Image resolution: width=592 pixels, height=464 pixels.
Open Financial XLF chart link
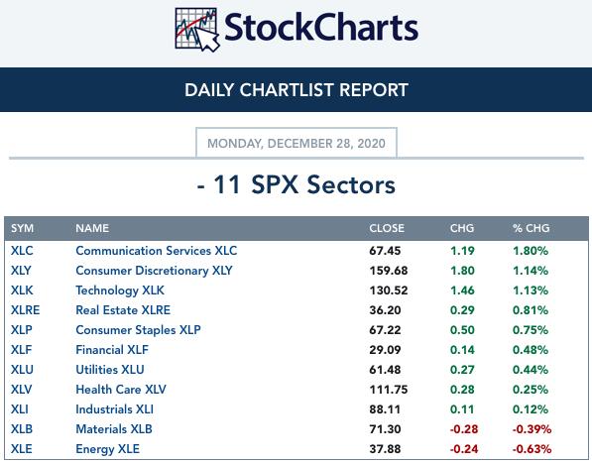coord(112,350)
